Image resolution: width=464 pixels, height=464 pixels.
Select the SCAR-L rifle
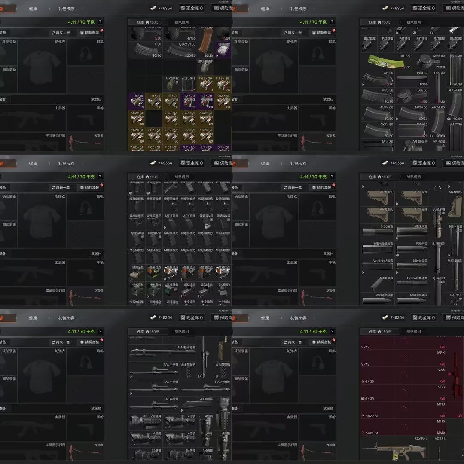click(x=394, y=448)
